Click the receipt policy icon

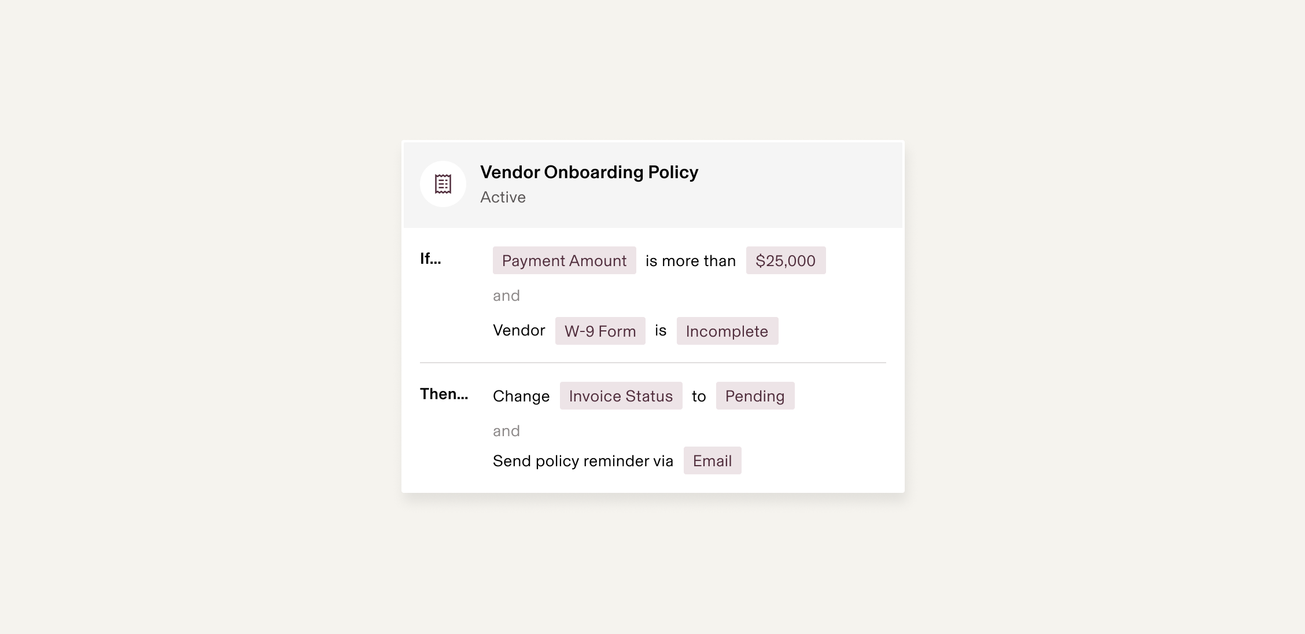pos(443,184)
